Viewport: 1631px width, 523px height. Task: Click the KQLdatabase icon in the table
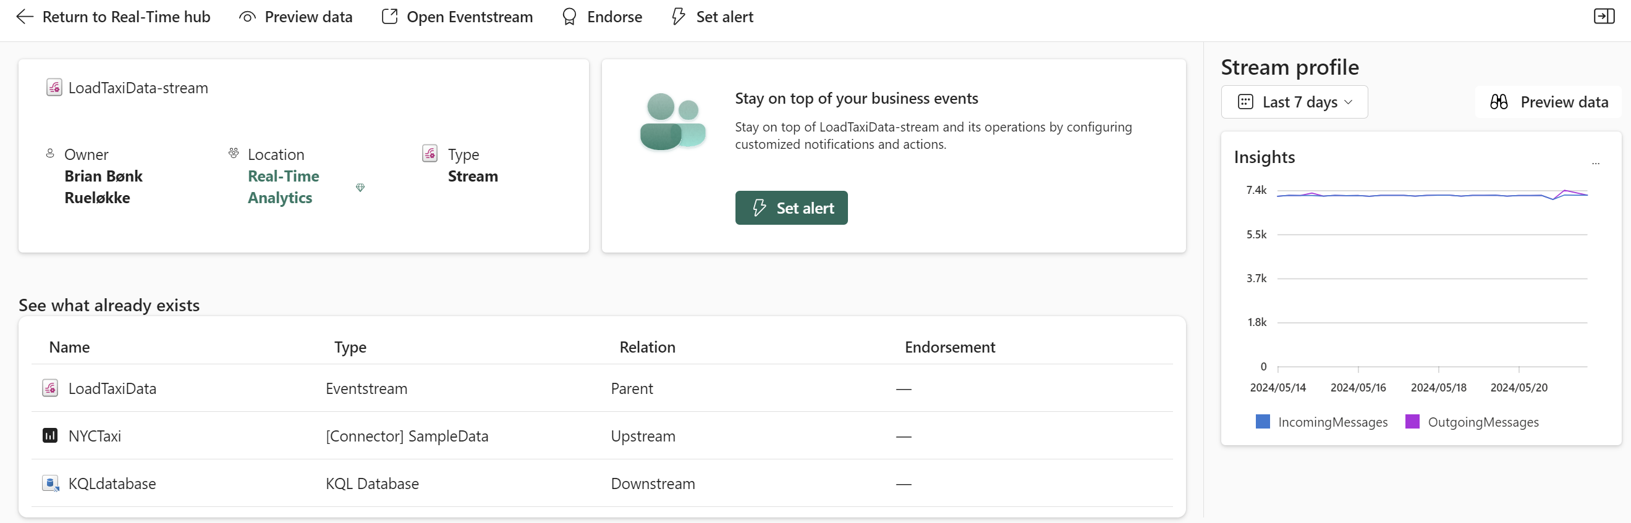click(x=50, y=484)
